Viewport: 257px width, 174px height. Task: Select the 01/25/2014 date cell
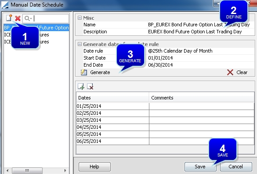tap(112, 106)
